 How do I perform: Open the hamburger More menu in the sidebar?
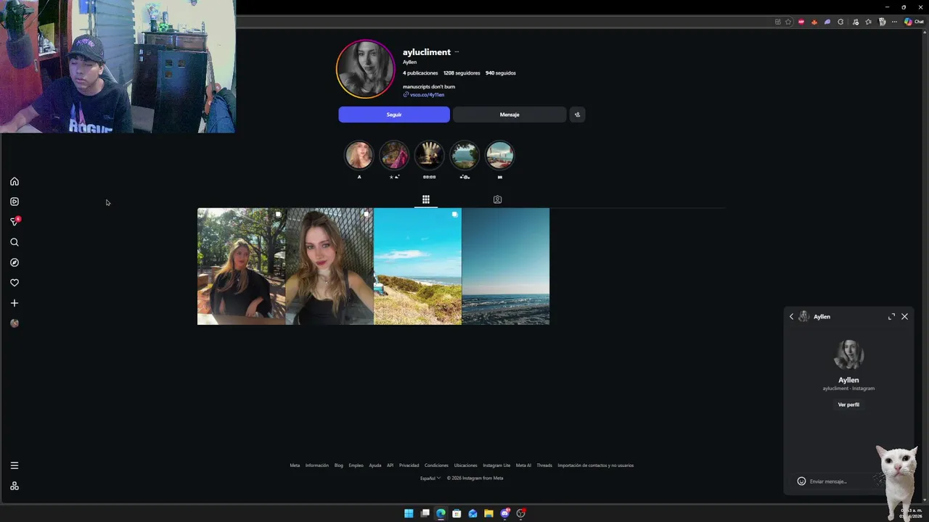pyautogui.click(x=15, y=465)
